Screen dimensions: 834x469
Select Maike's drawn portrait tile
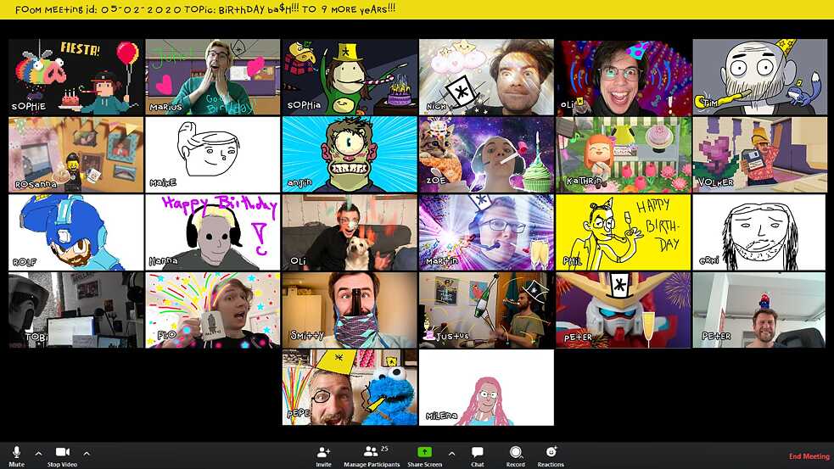point(213,154)
